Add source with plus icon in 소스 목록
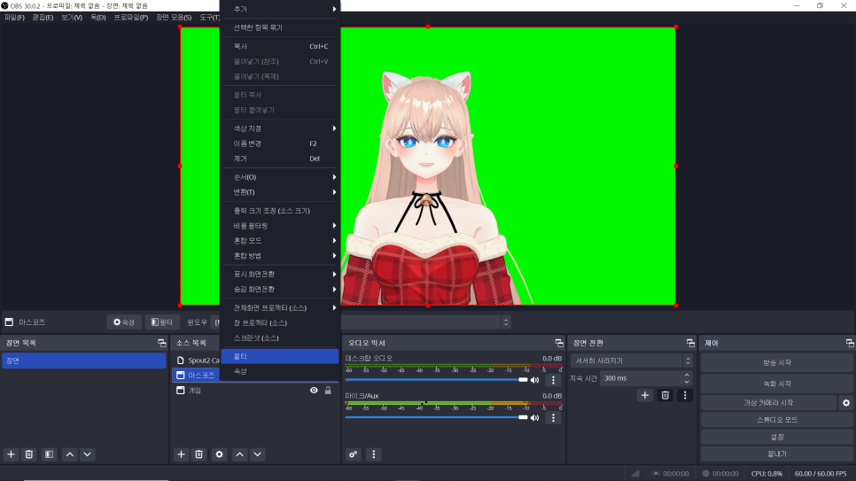Image resolution: width=856 pixels, height=481 pixels. (x=182, y=454)
